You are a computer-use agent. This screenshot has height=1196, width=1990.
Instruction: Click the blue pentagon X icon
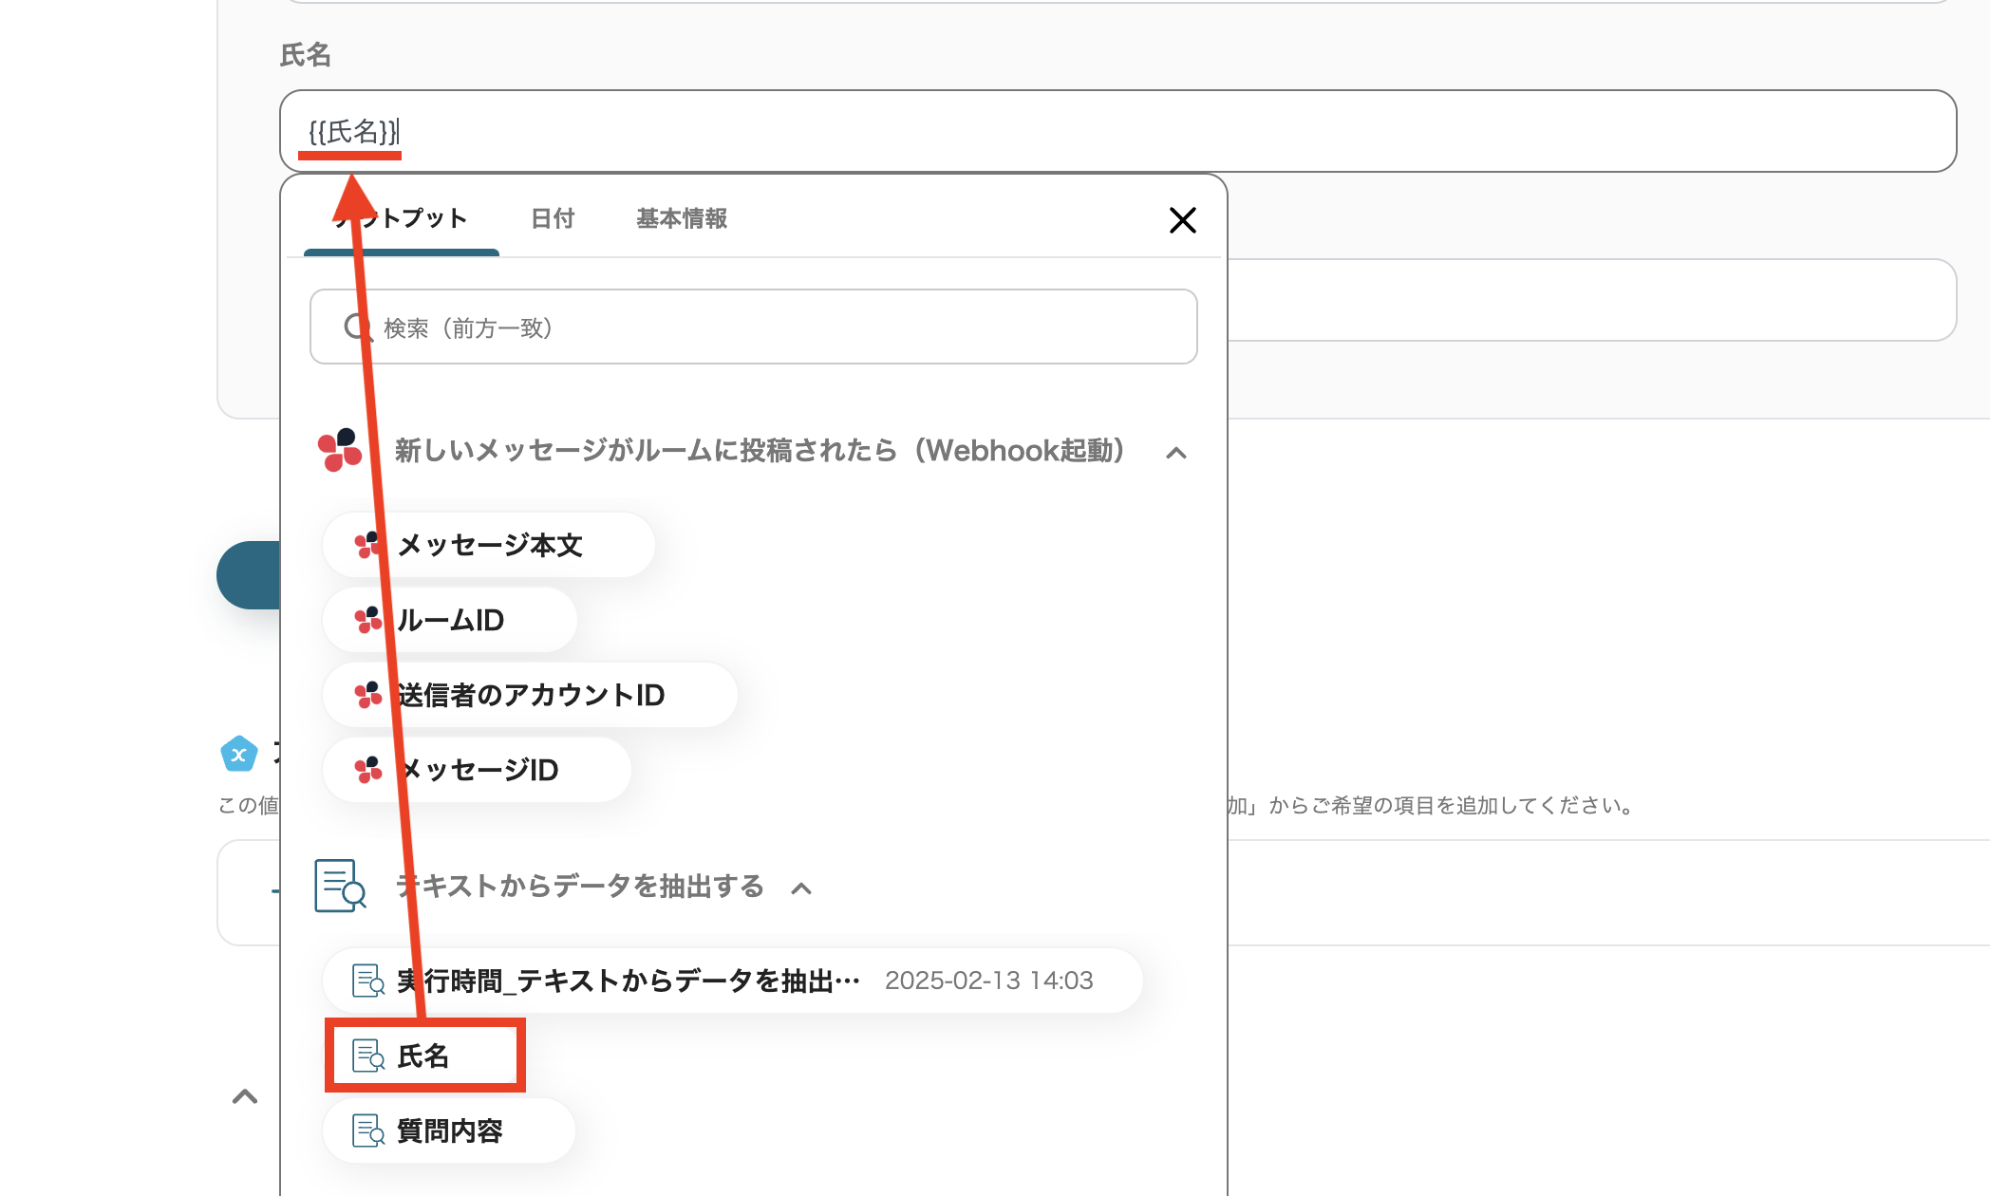(x=239, y=755)
